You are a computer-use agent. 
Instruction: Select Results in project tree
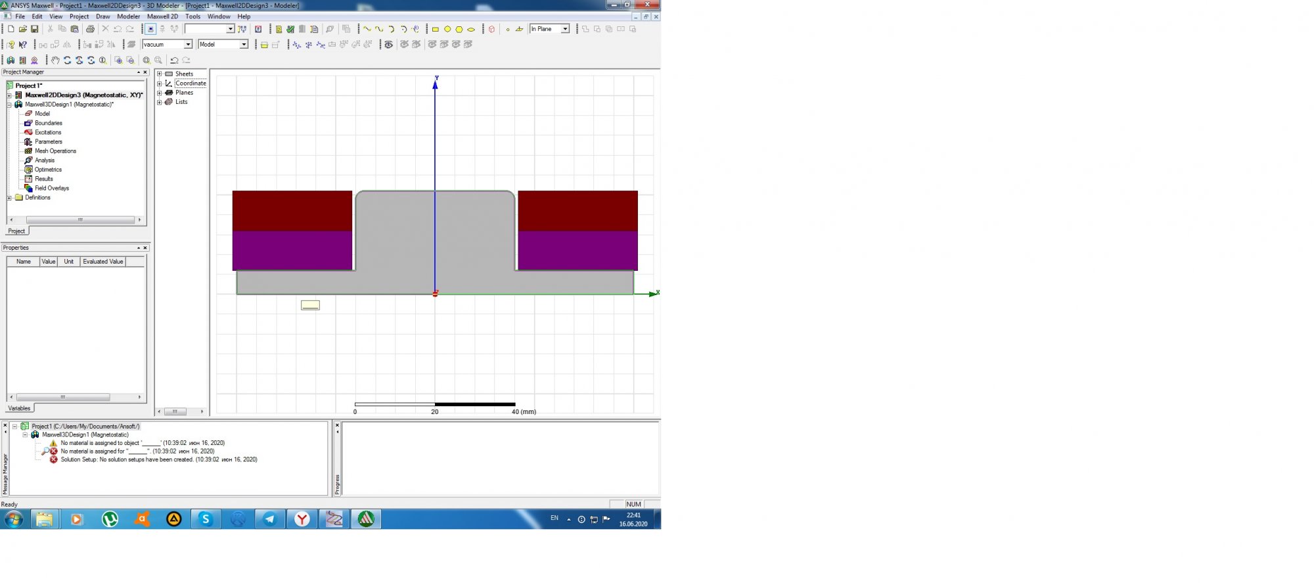tap(44, 179)
